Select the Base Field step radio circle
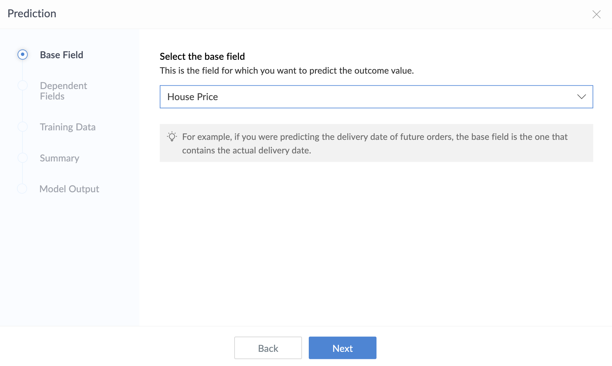Viewport: 612px width, 366px height. (22, 55)
